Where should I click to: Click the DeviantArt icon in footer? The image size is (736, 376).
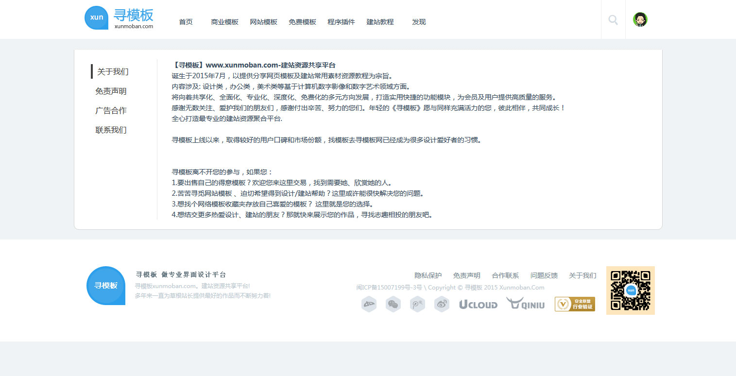[369, 304]
